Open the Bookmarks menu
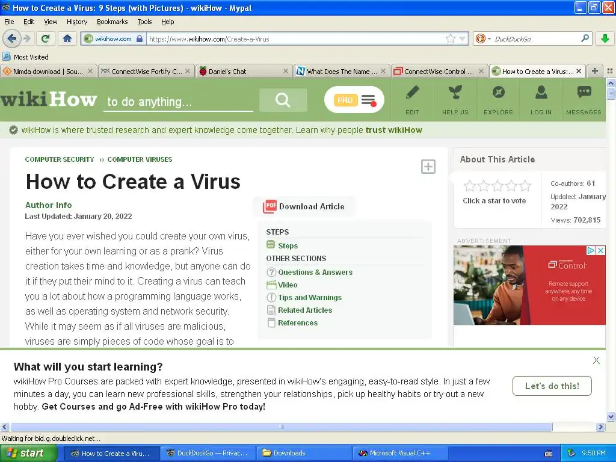The height and width of the screenshot is (462, 616). pos(112,22)
